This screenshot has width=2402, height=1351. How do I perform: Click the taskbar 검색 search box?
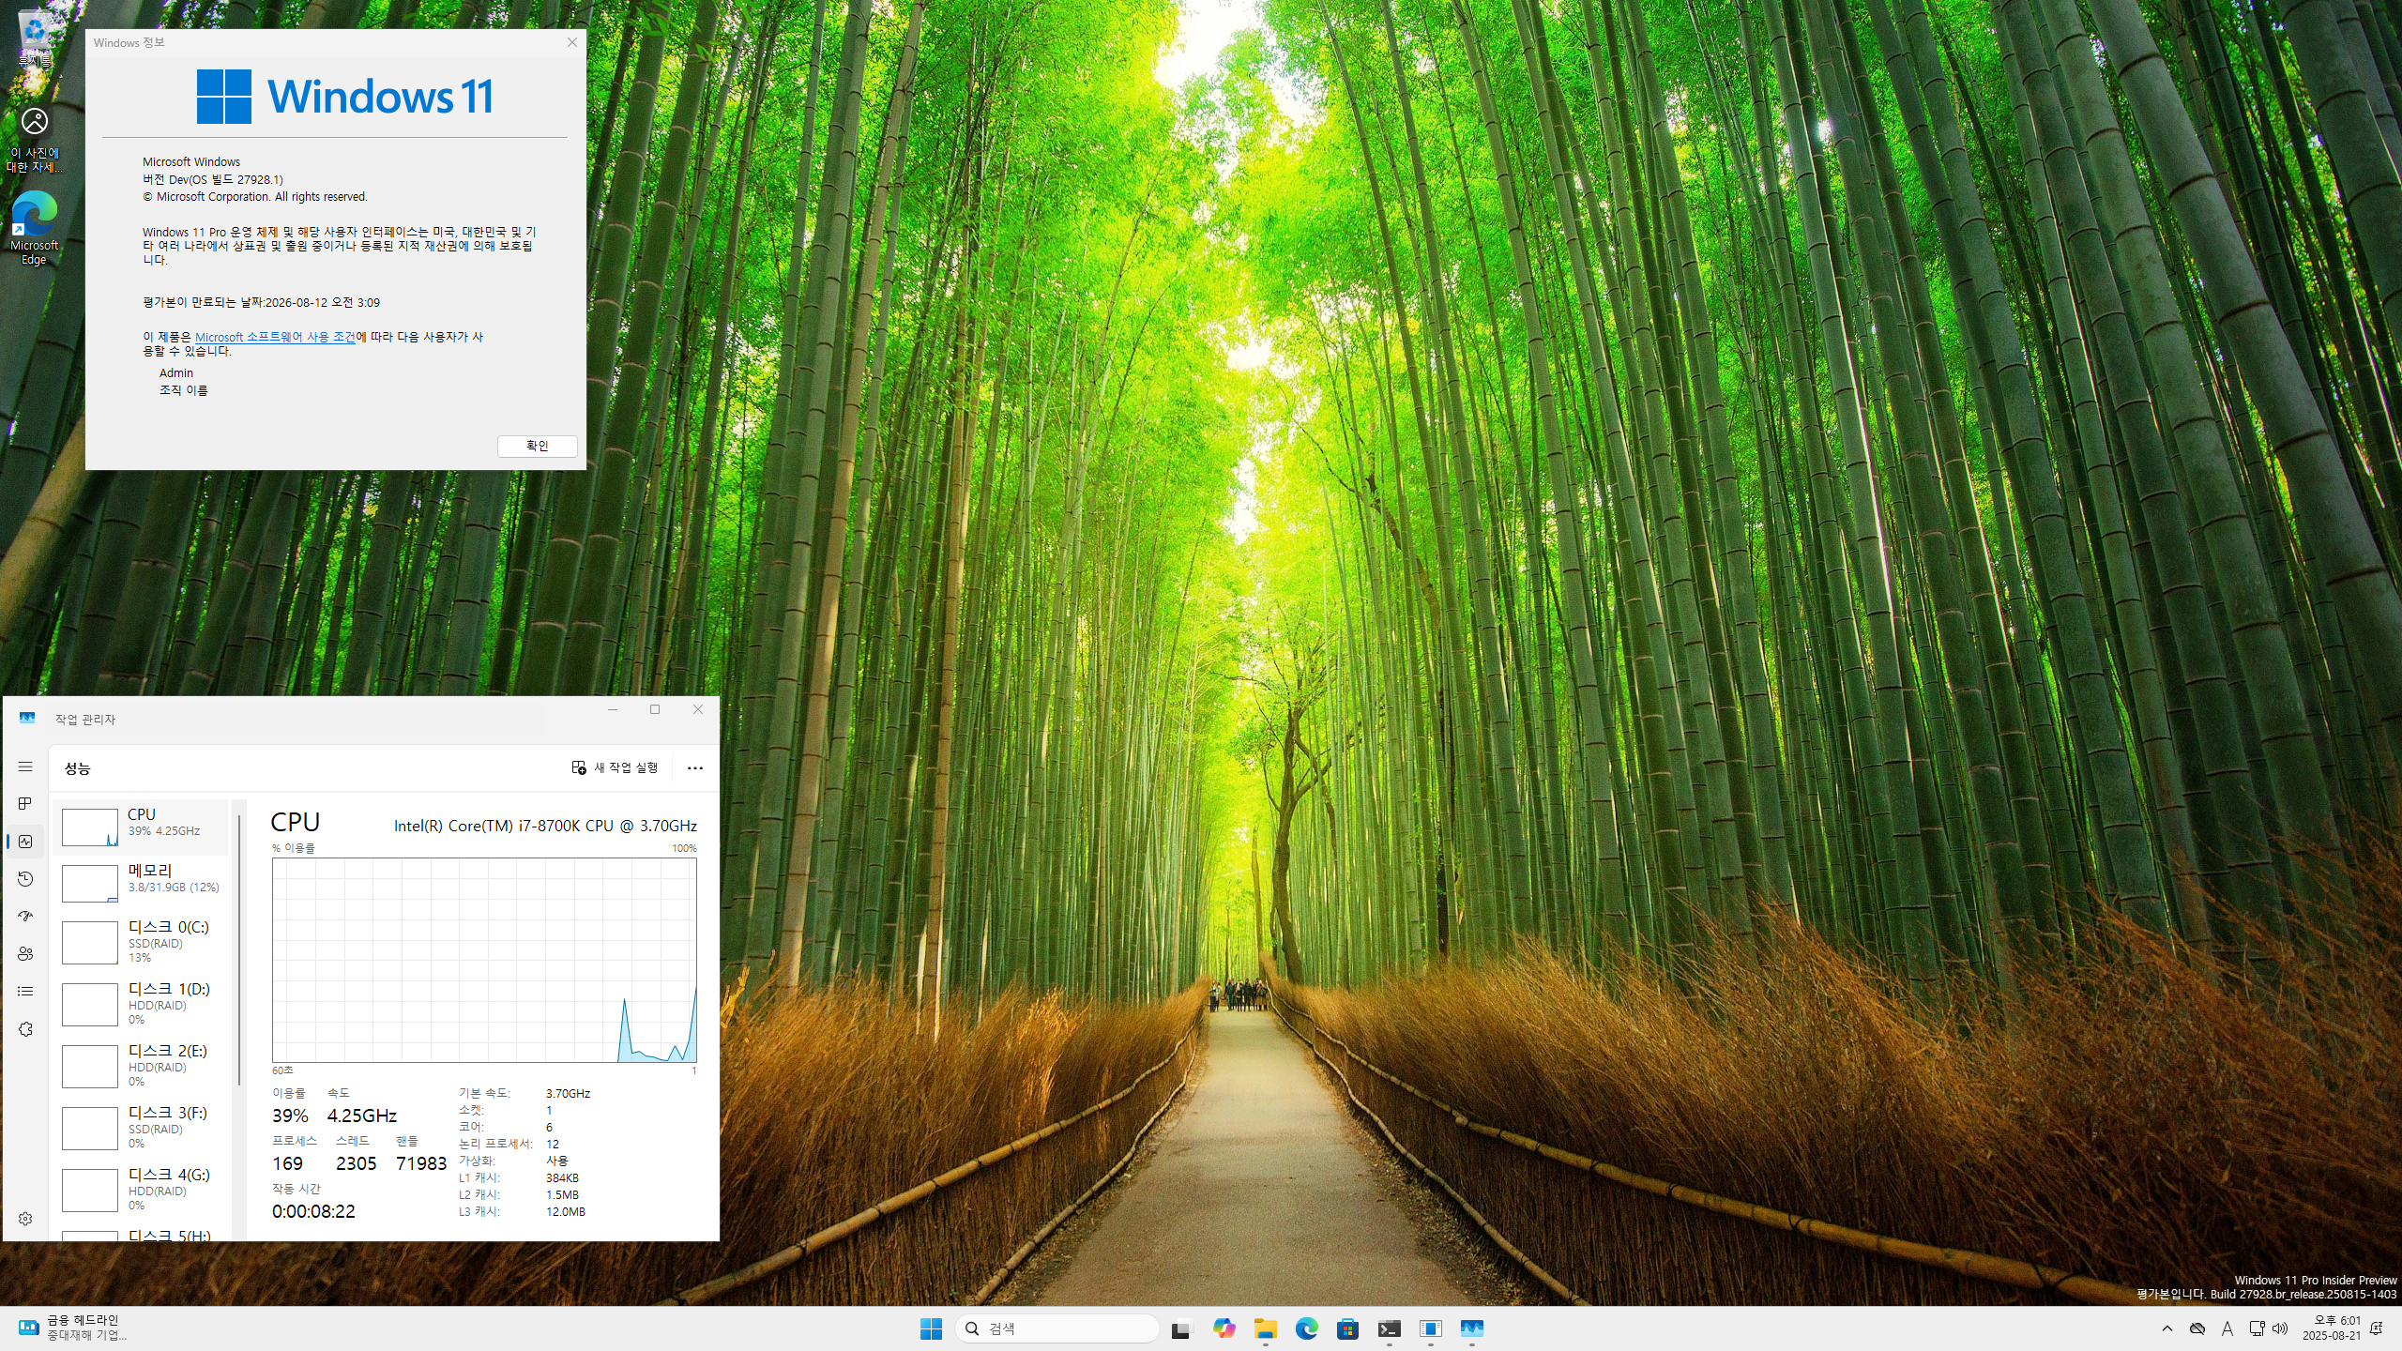(x=1057, y=1328)
